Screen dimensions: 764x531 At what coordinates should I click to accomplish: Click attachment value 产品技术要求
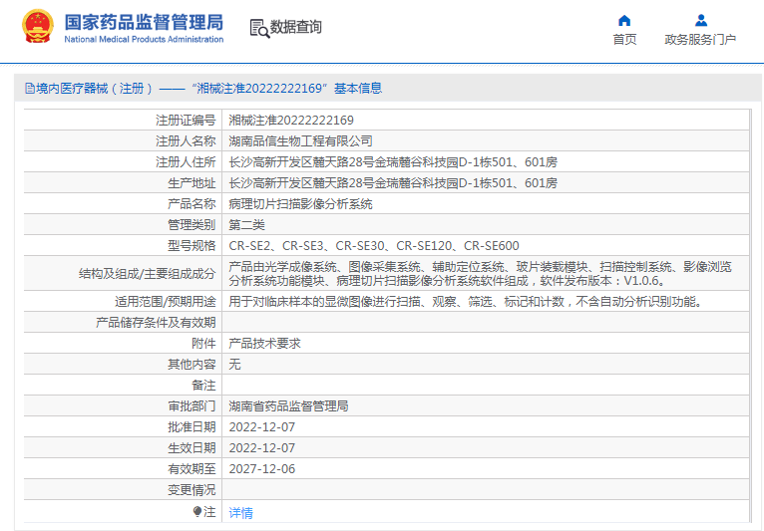point(264,343)
